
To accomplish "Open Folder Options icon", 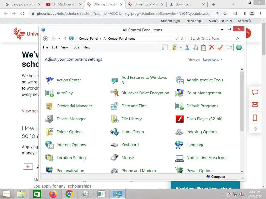I will pyautogui.click(x=50, y=132).
